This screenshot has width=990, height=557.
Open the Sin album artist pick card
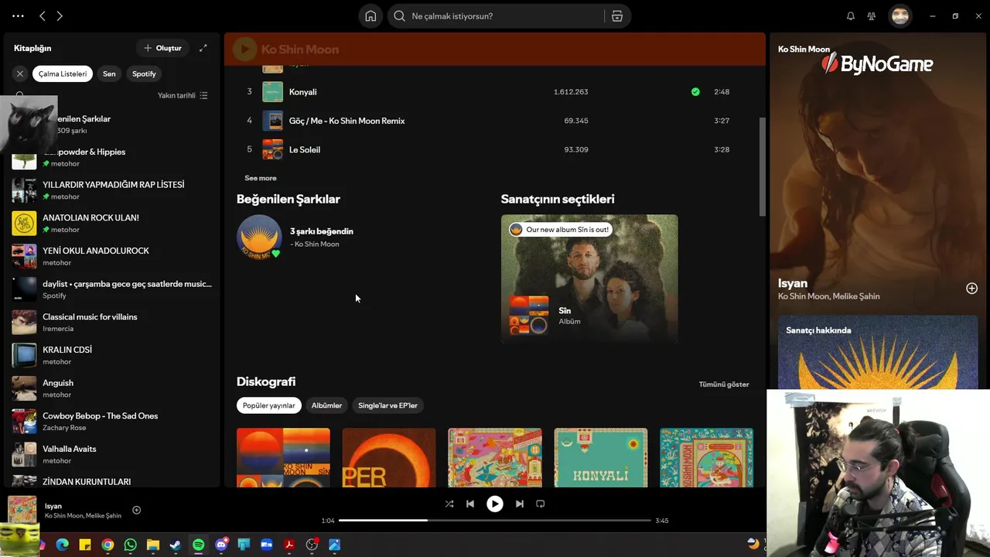tap(589, 278)
